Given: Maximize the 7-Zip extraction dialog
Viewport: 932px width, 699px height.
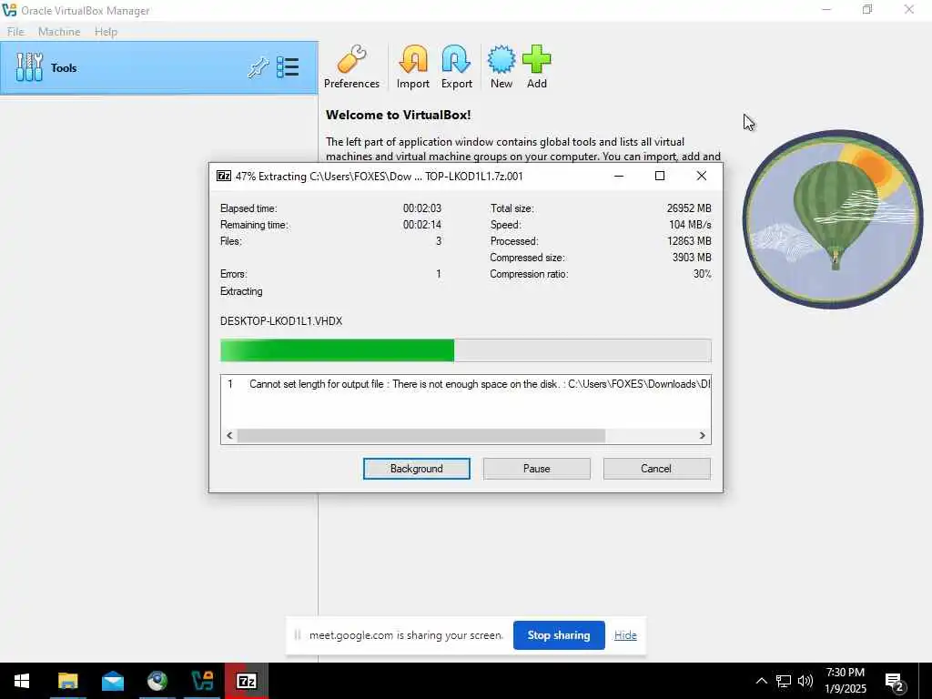Looking at the screenshot, I should click(659, 176).
